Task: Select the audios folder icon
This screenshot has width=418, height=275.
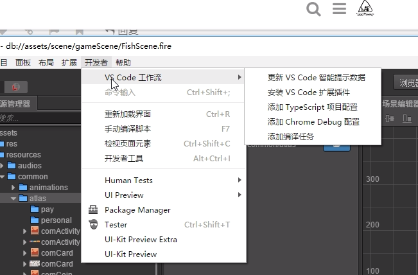Action: click(x=12, y=165)
